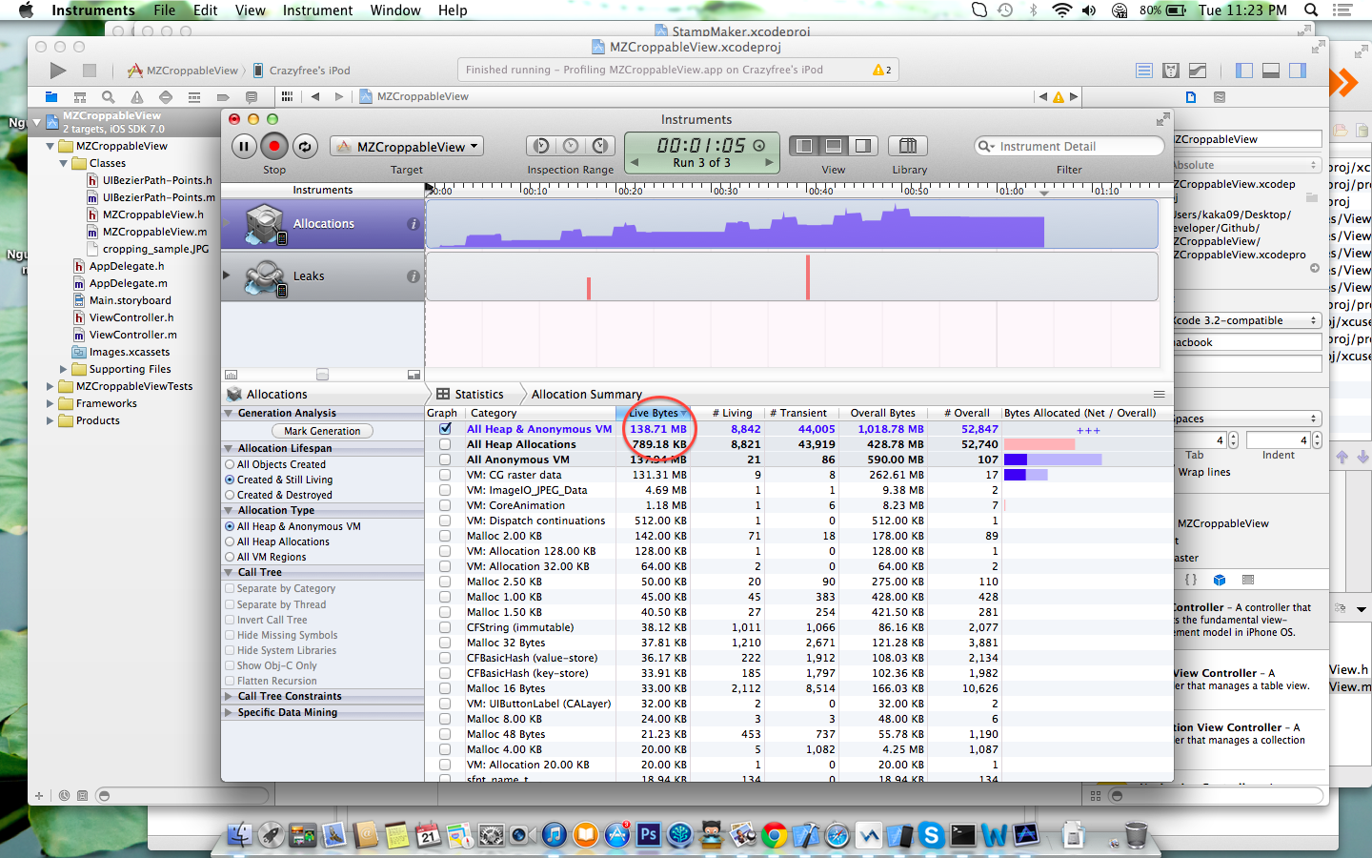Enable Hide System Libraries checkbox
The width and height of the screenshot is (1372, 858).
(230, 650)
